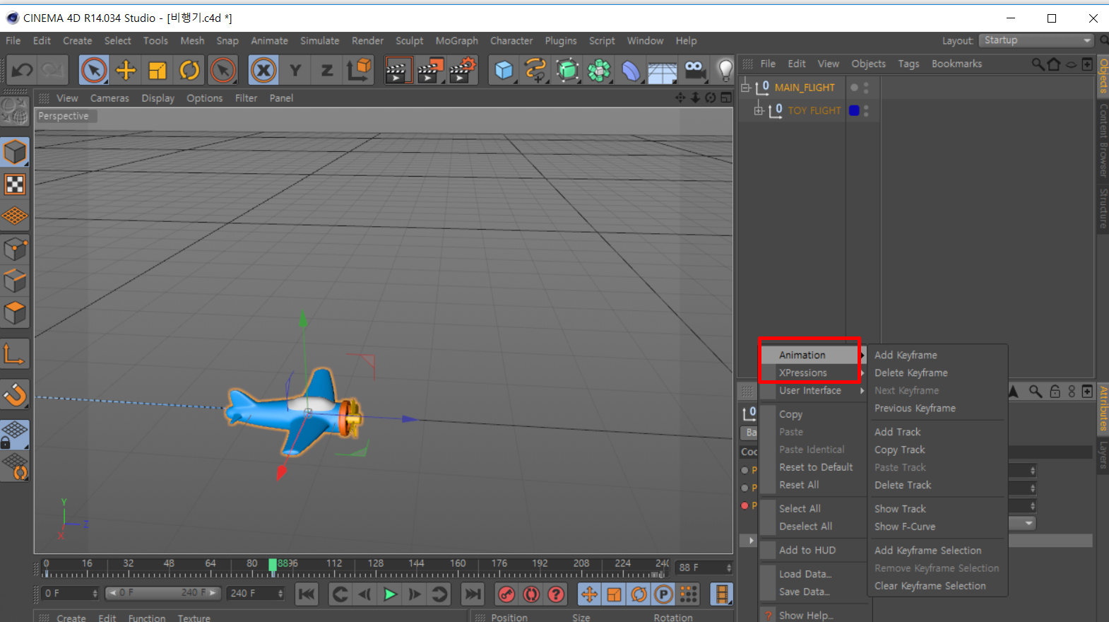Open the Array modeling objects
This screenshot has height=622, width=1109.
point(599,70)
